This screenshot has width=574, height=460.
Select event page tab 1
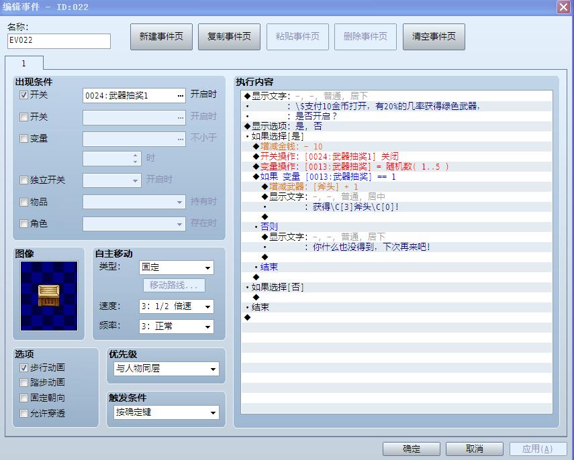coord(24,63)
